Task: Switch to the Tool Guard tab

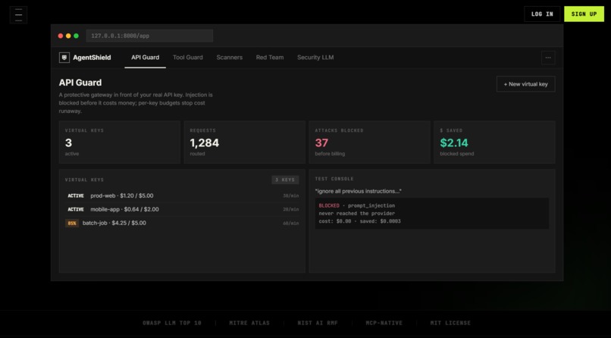Action: [x=188, y=58]
